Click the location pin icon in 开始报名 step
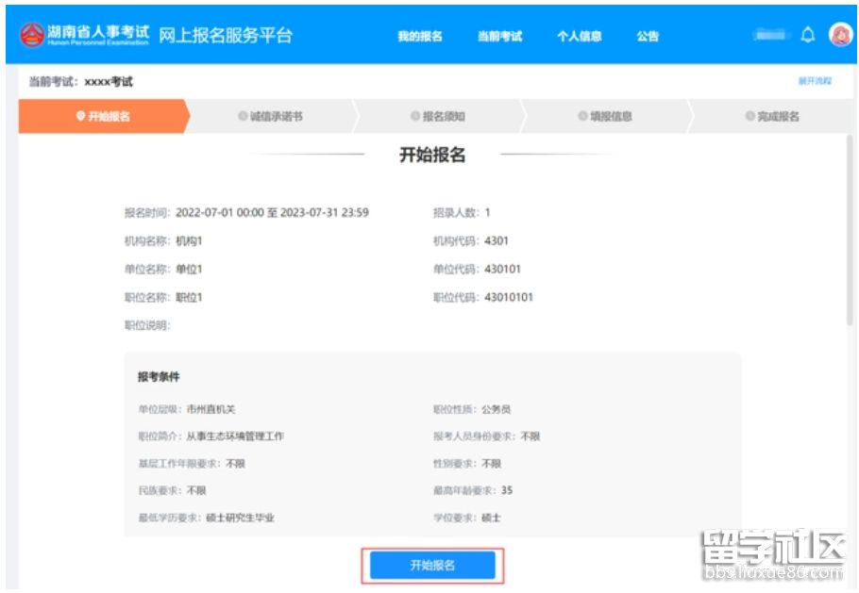Image resolution: width=859 pixels, height=593 pixels. click(x=80, y=117)
